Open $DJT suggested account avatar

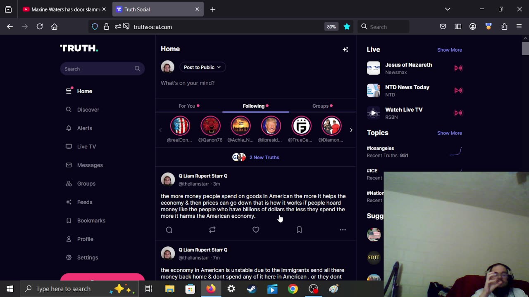coord(374,257)
